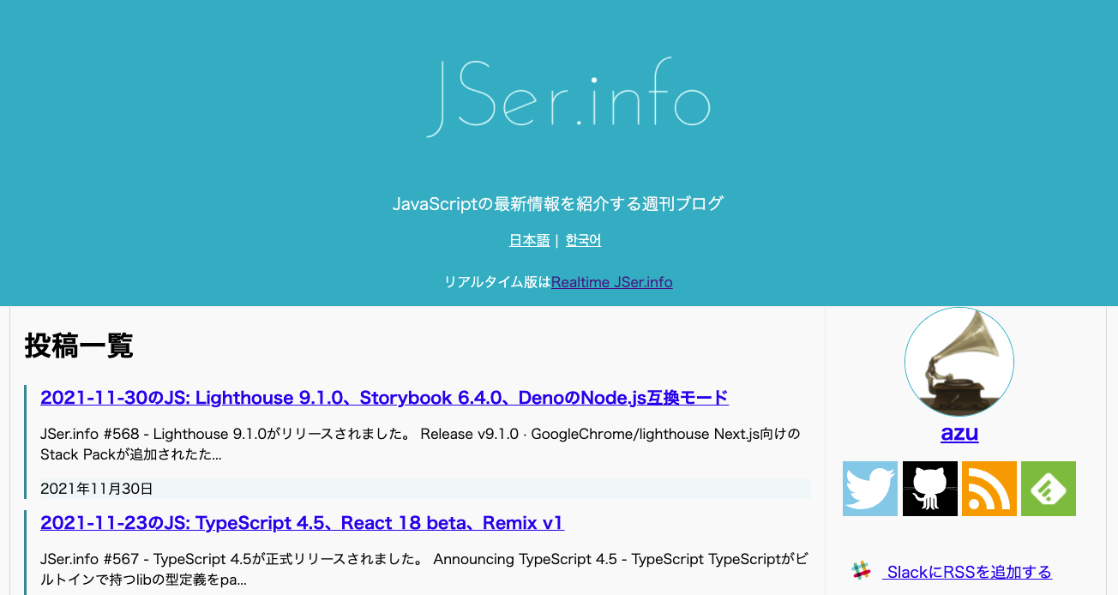
Task: Click the gramophone avatar image
Action: pos(959,362)
